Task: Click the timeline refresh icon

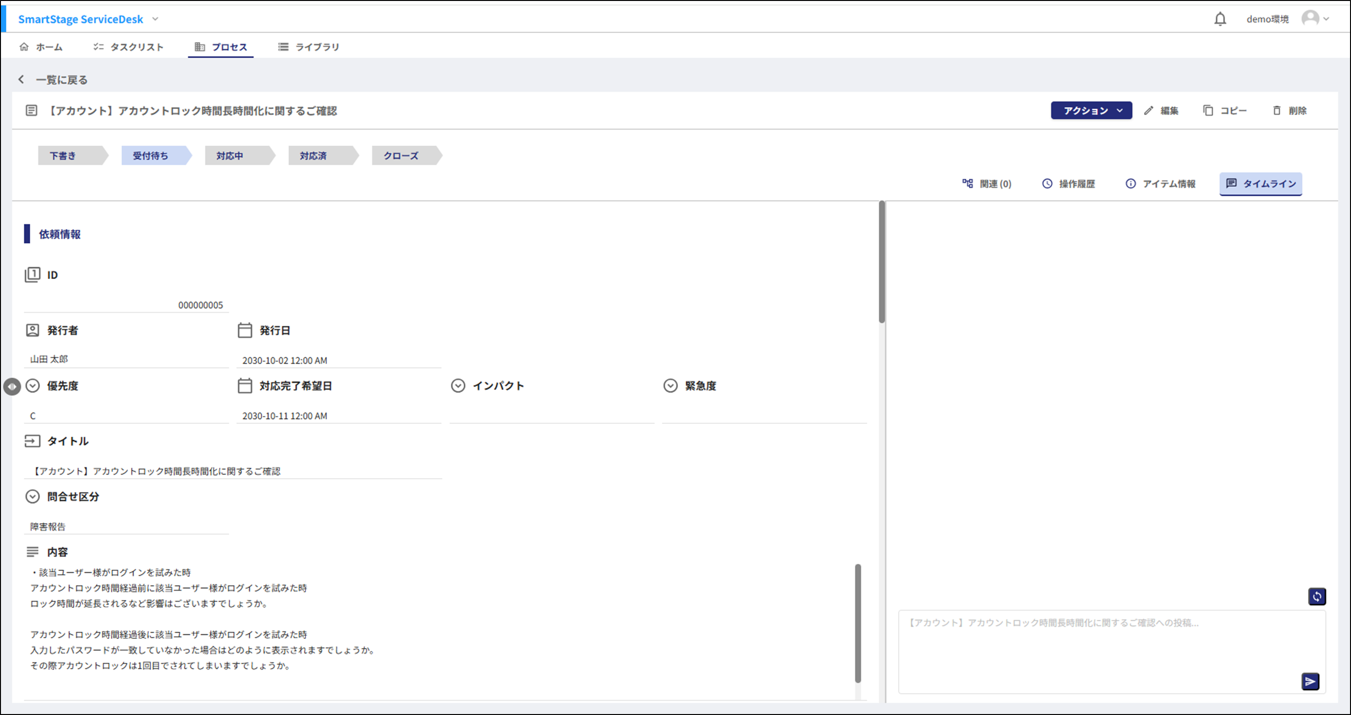Action: 1317,596
